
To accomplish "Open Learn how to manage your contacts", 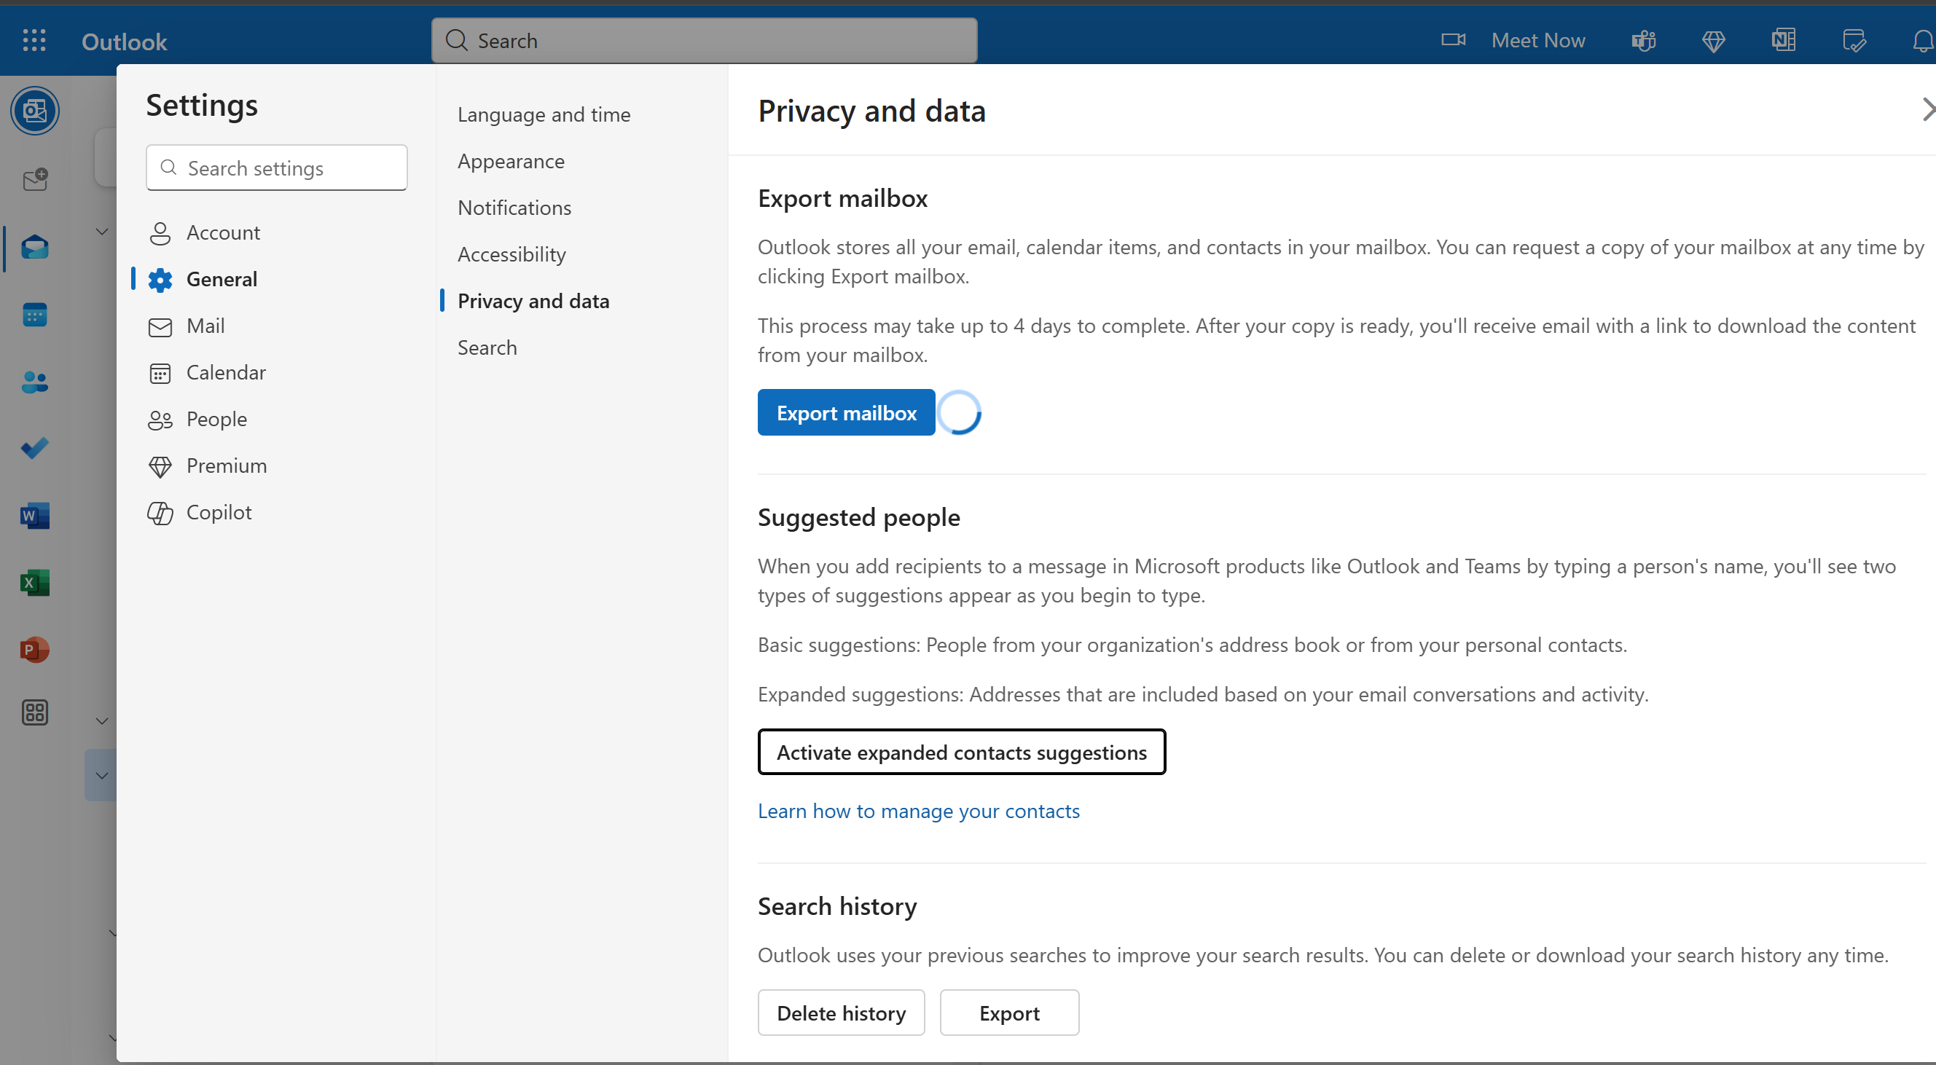I will pos(918,811).
